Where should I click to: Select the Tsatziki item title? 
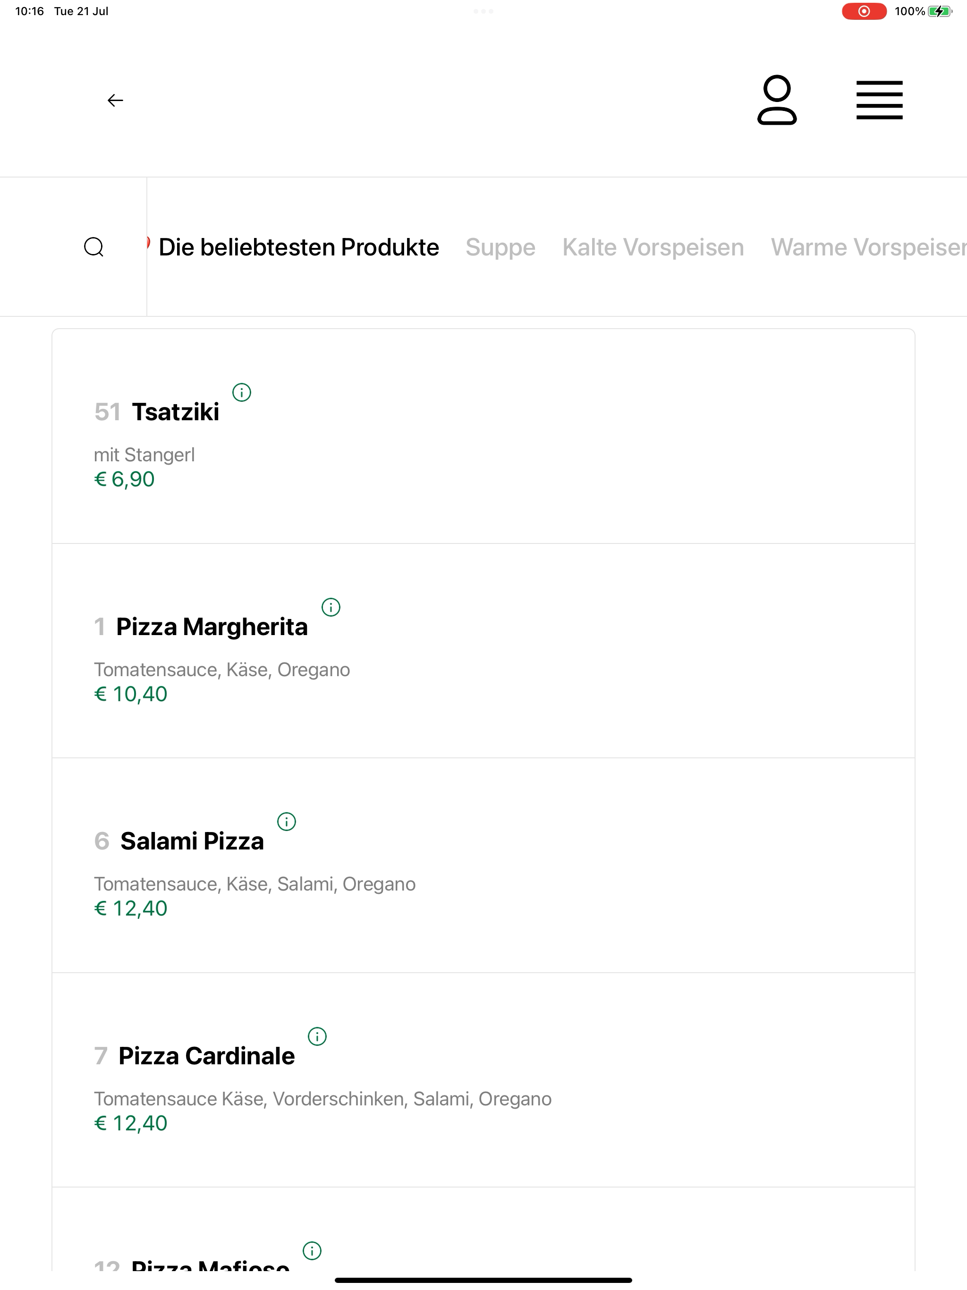click(176, 412)
